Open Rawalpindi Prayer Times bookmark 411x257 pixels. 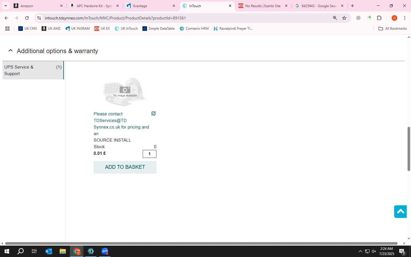pyautogui.click(x=233, y=29)
